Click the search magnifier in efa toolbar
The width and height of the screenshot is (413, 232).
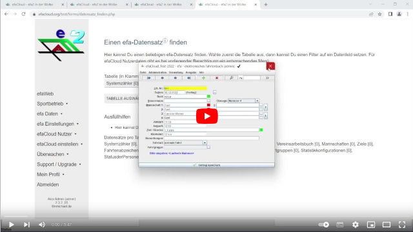231,78
